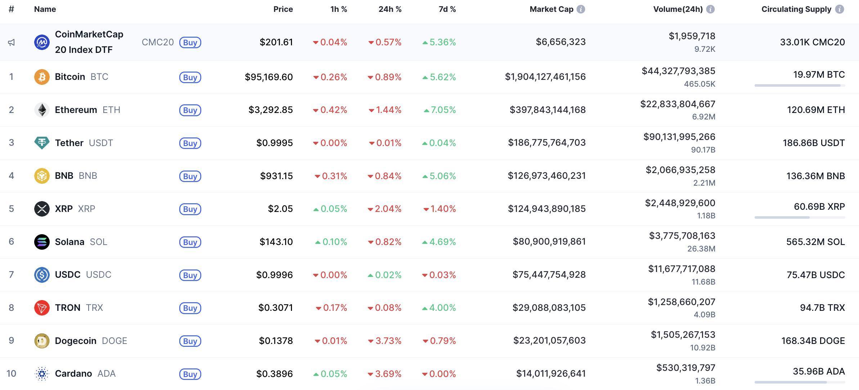The height and width of the screenshot is (390, 859).
Task: Click Bitcoin's circulating supply progress bar
Action: click(800, 85)
